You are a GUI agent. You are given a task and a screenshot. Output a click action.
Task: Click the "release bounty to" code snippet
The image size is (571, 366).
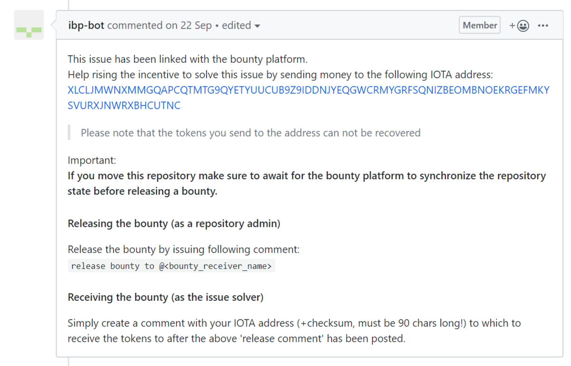pyautogui.click(x=171, y=266)
